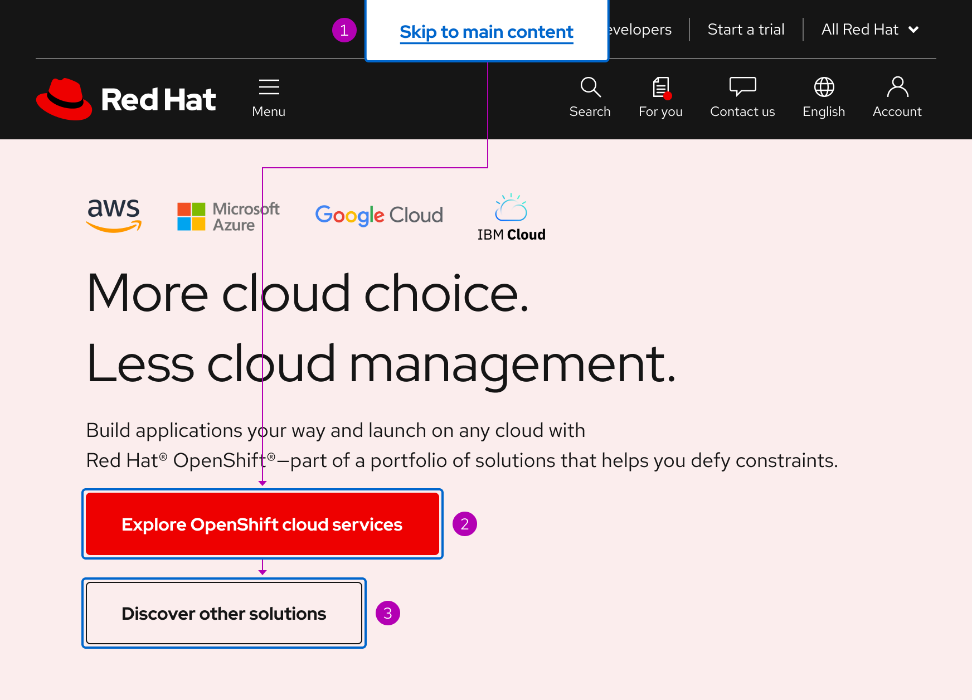
Task: Select Discover other solutions
Action: click(x=223, y=613)
